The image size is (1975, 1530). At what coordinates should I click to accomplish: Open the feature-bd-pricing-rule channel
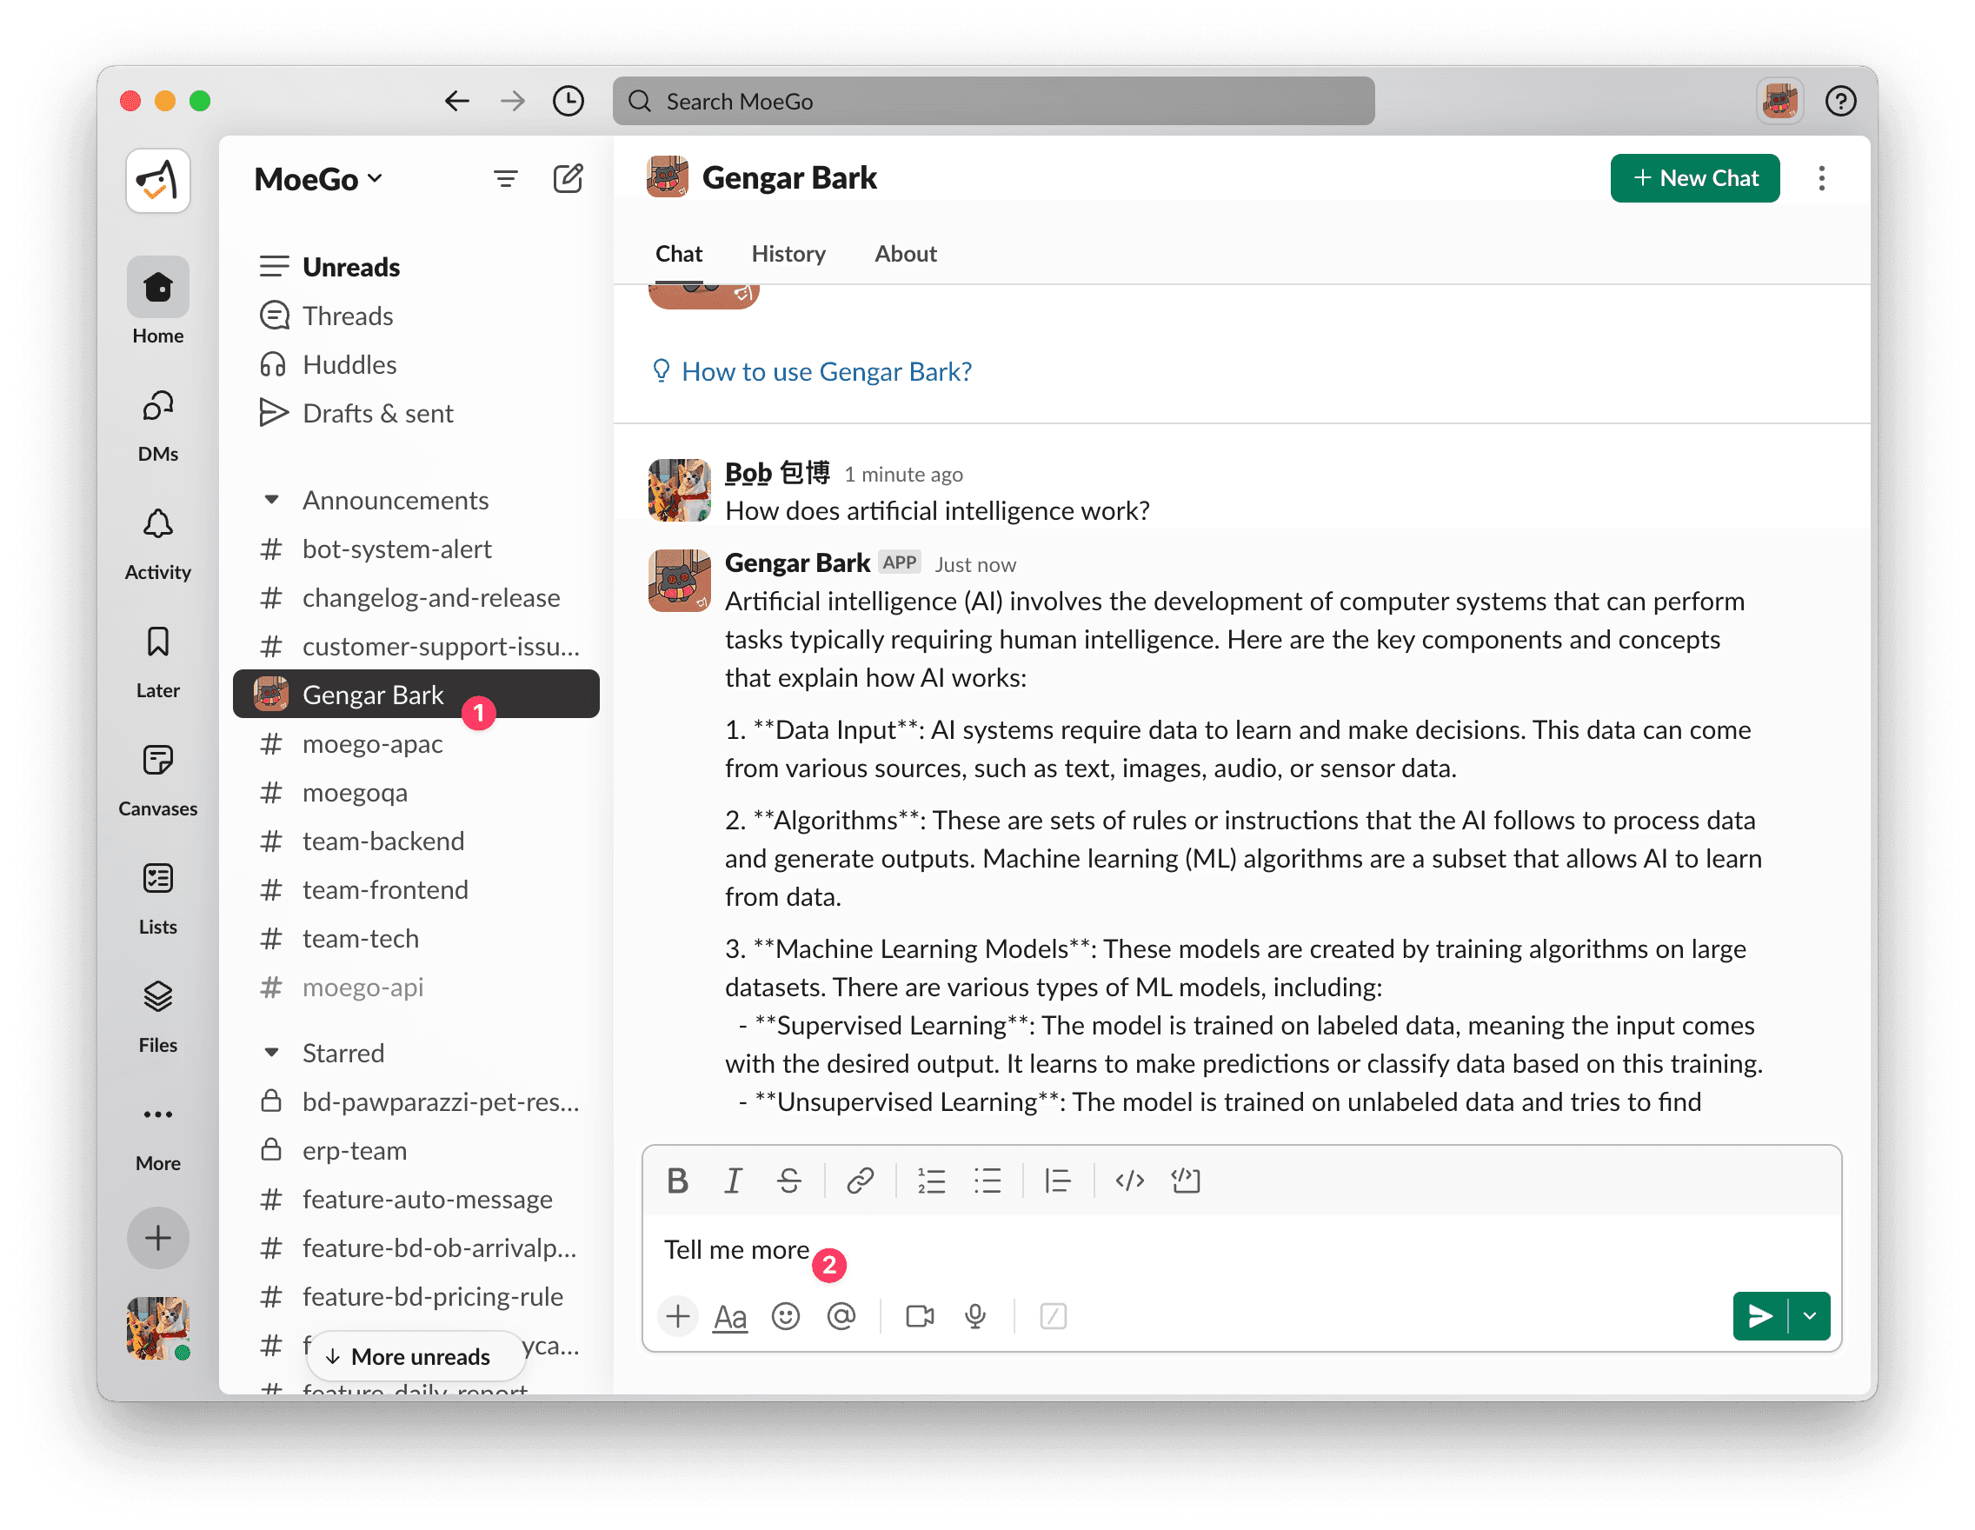416,1297
